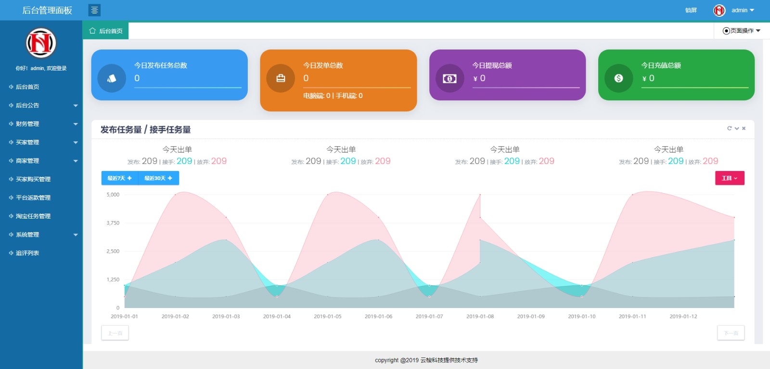Click icon beside sidebar 后台首页
Image resolution: width=770 pixels, height=369 pixels.
(x=11, y=87)
